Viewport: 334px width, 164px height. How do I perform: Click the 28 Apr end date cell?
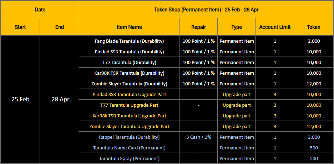[x=60, y=99]
